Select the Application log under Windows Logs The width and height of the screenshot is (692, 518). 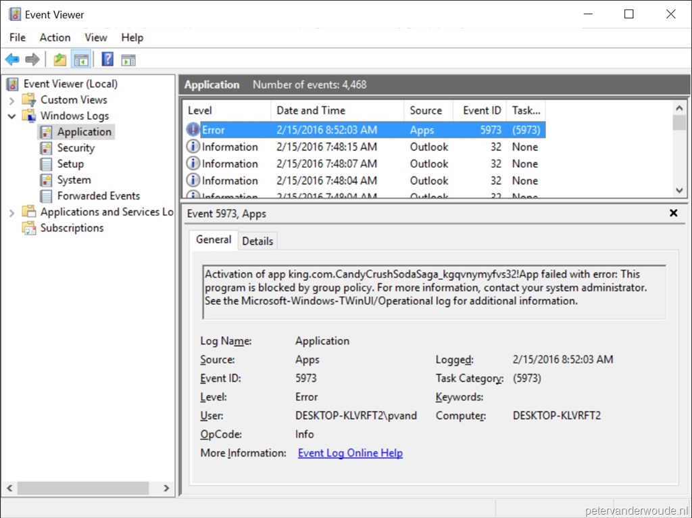click(x=82, y=132)
